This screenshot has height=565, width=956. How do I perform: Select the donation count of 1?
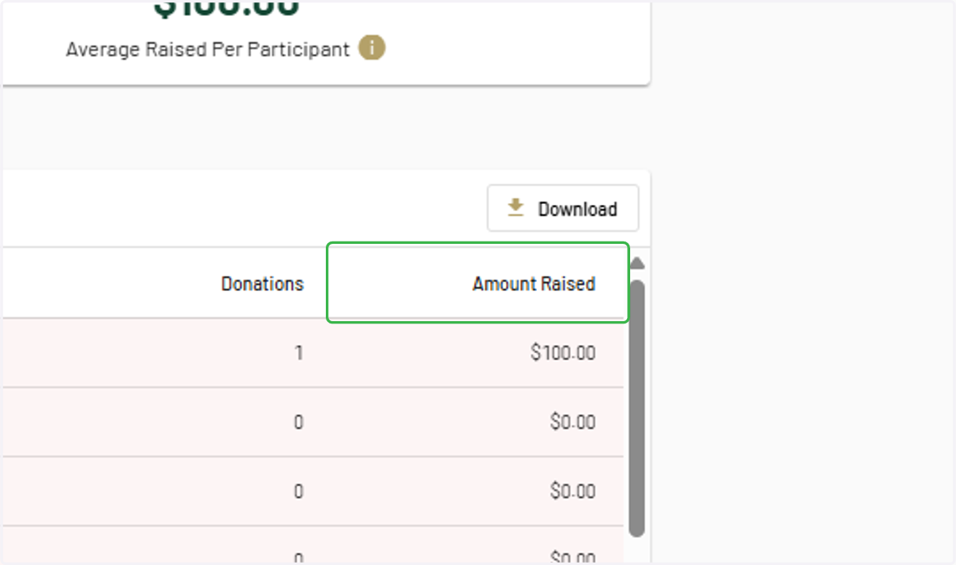(299, 352)
